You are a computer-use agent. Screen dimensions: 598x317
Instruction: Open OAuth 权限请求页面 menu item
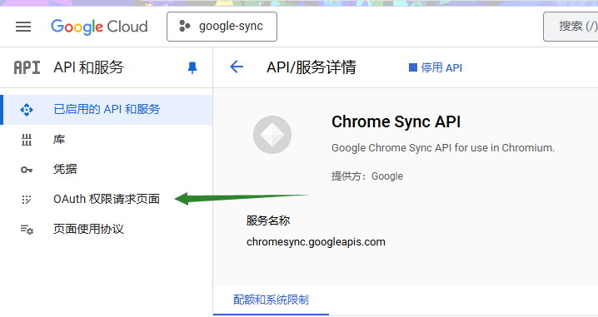click(107, 199)
